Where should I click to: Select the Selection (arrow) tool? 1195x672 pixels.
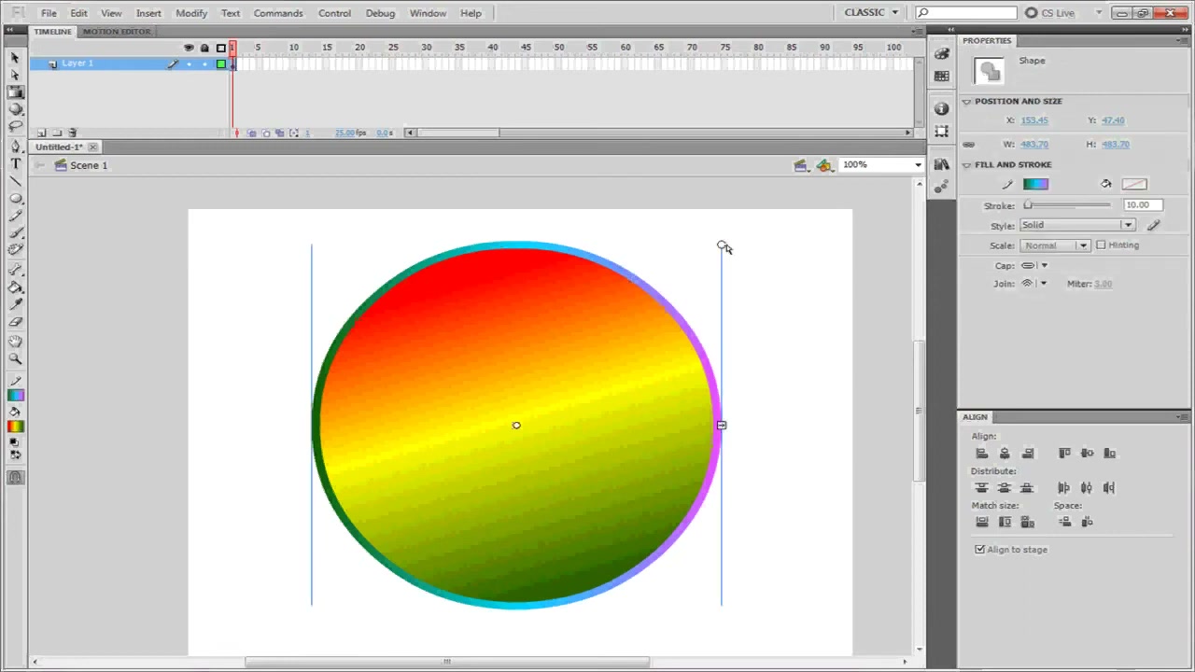pyautogui.click(x=15, y=58)
